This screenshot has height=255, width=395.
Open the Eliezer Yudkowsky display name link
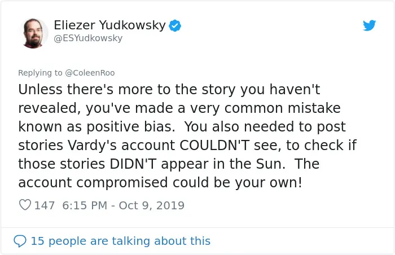[109, 25]
